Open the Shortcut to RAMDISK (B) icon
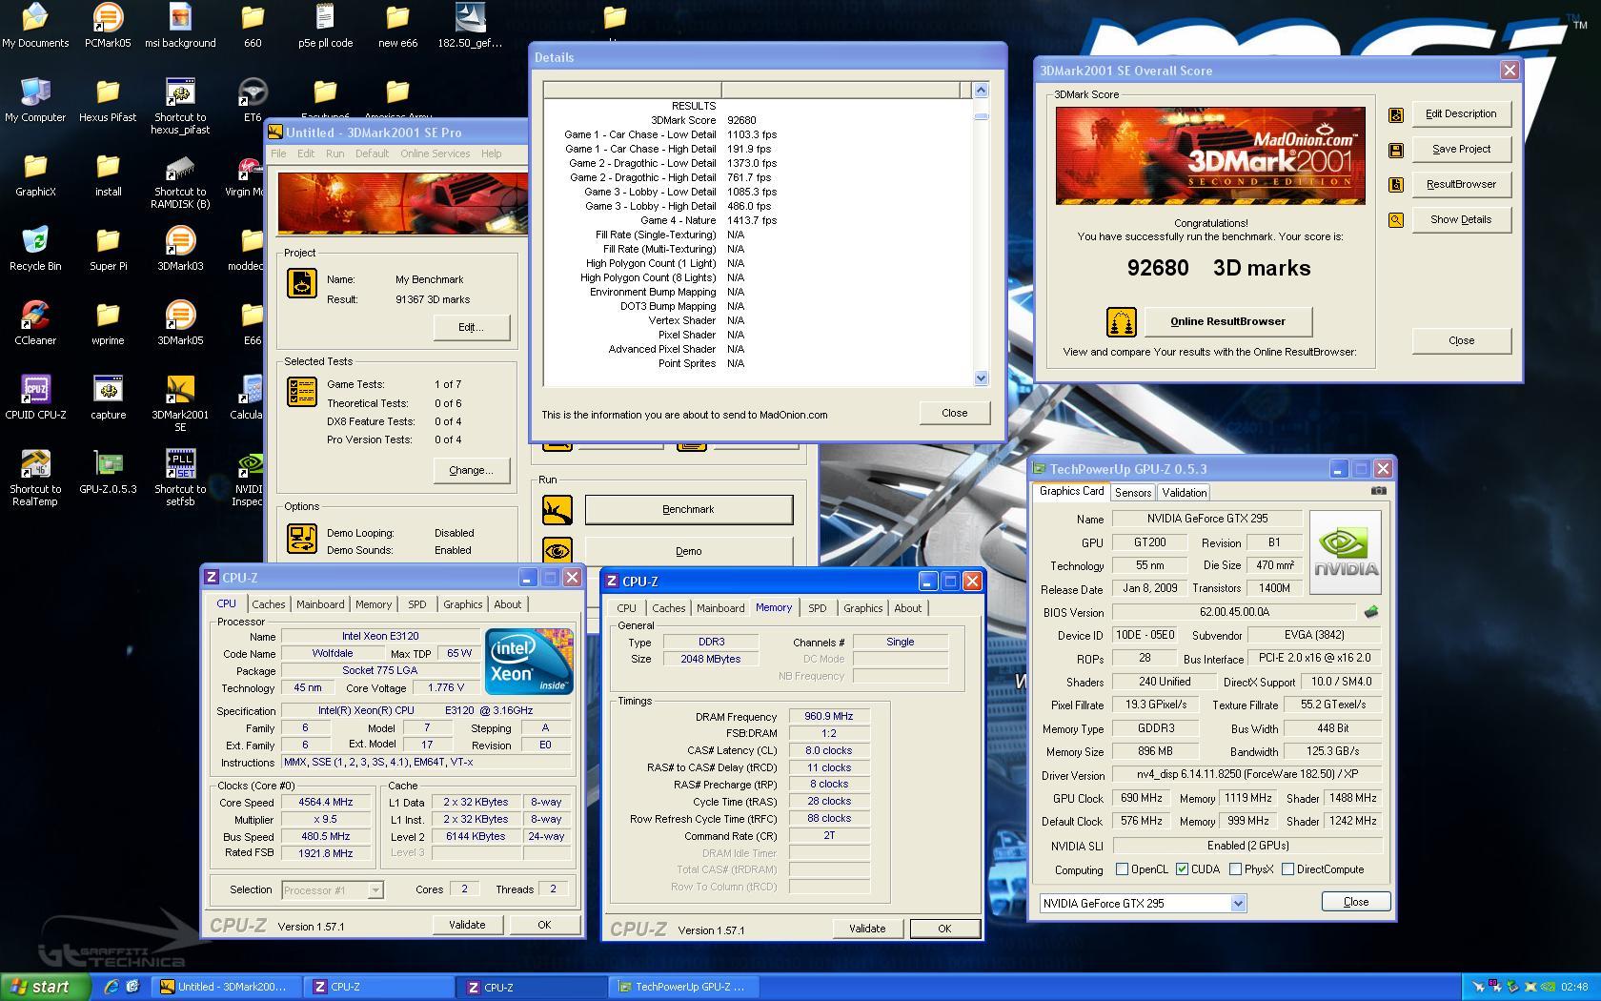Image resolution: width=1601 pixels, height=1001 pixels. pyautogui.click(x=180, y=179)
